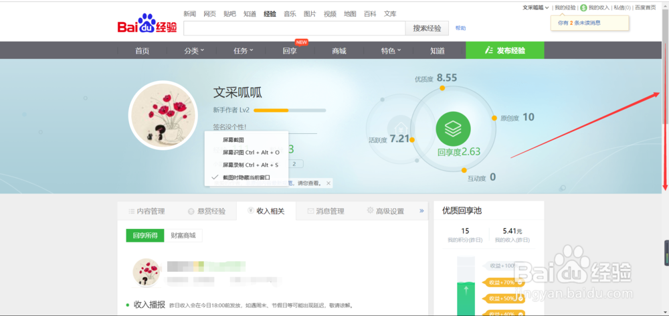Expand the 任务 navigation dropdown

pyautogui.click(x=244, y=51)
